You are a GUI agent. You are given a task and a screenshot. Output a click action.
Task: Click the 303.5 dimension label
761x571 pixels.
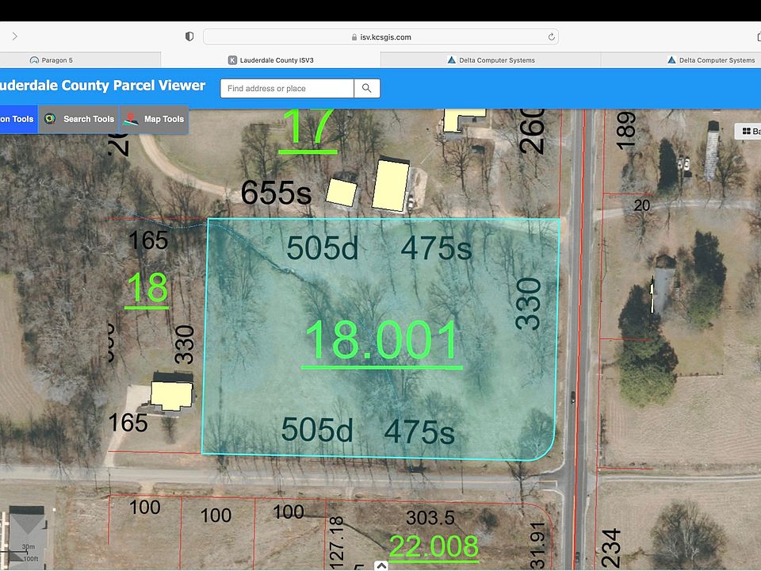tap(430, 518)
